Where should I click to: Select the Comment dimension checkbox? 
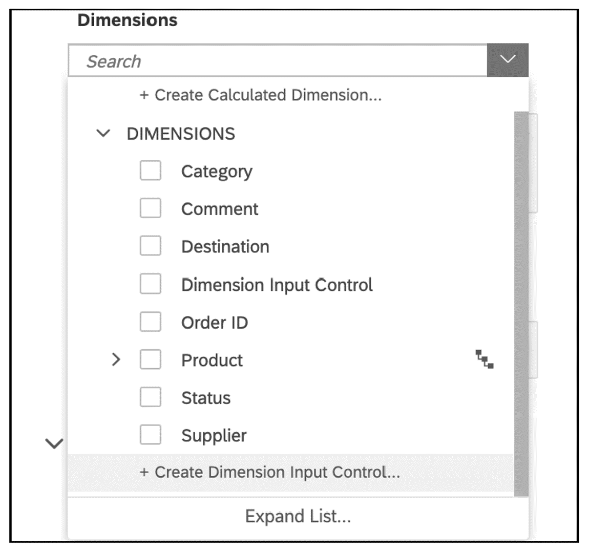pos(150,208)
